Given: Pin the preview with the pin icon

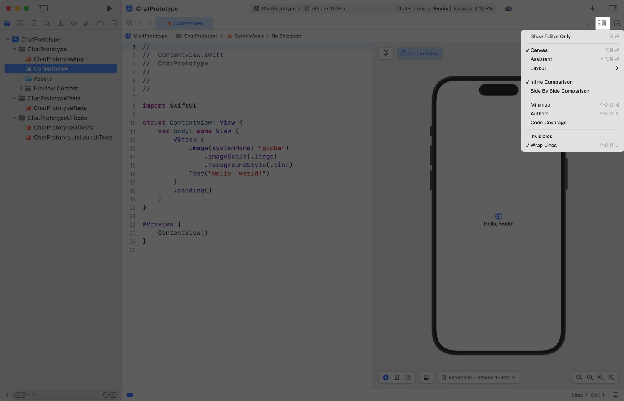Looking at the screenshot, I should tap(385, 53).
